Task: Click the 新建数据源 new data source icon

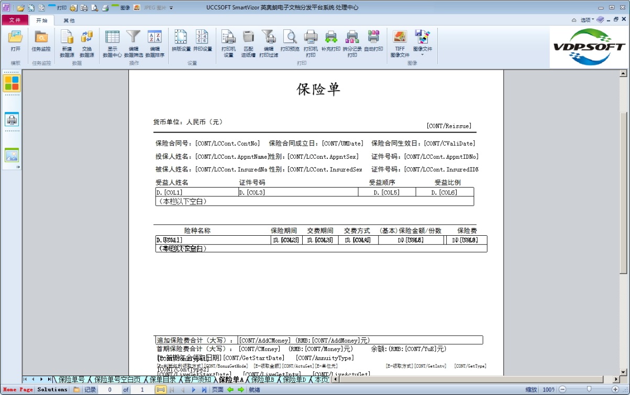Action: 67,43
